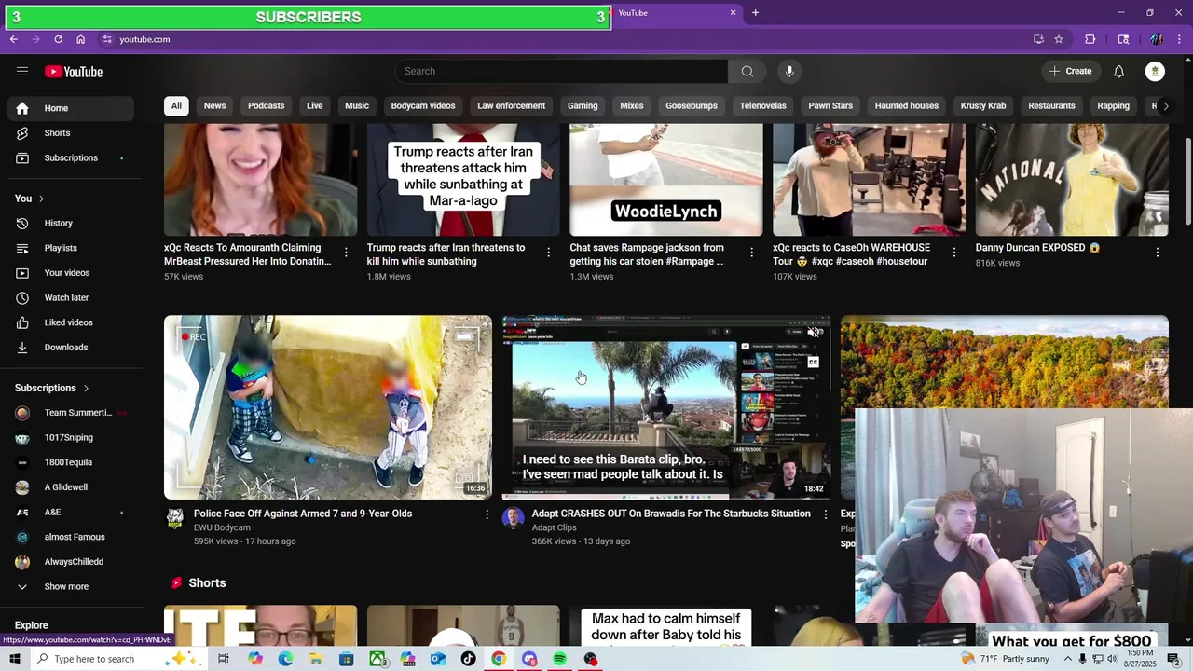Toggle captions CC on Adapt video preview
The image size is (1193, 671).
814,363
